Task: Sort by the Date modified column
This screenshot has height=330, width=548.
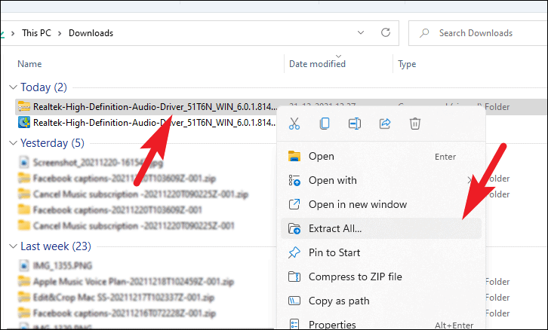Action: tap(317, 64)
